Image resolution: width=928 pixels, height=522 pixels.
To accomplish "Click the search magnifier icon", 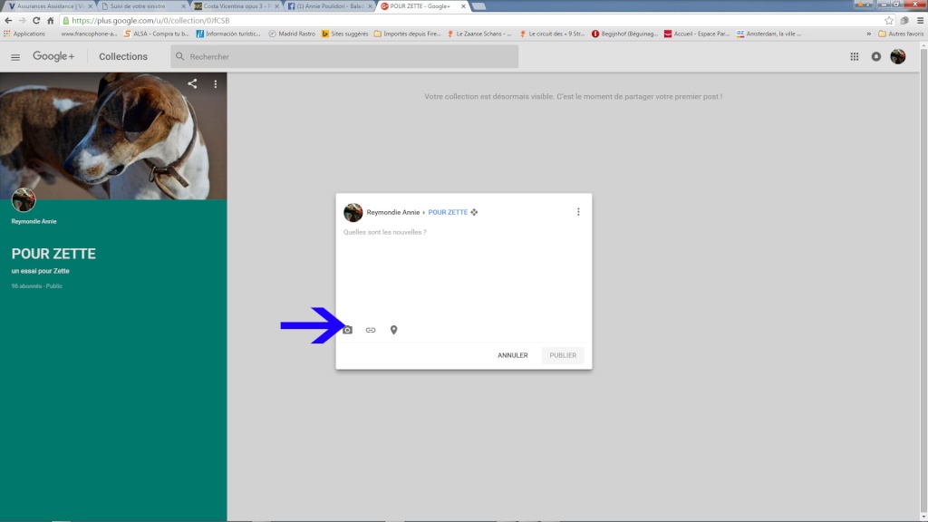I will point(180,57).
